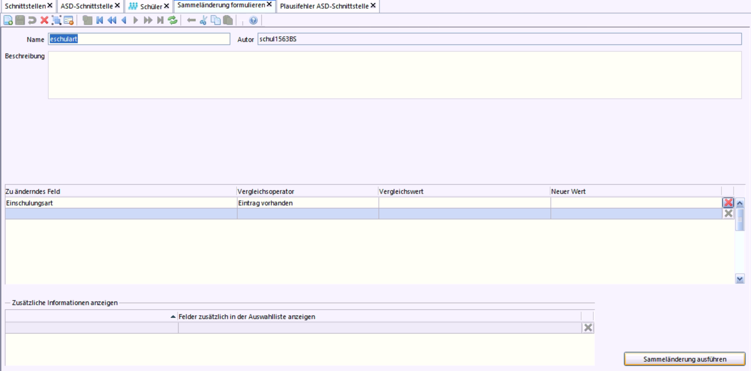Go to the next record
This screenshot has width=751, height=371.
point(136,20)
